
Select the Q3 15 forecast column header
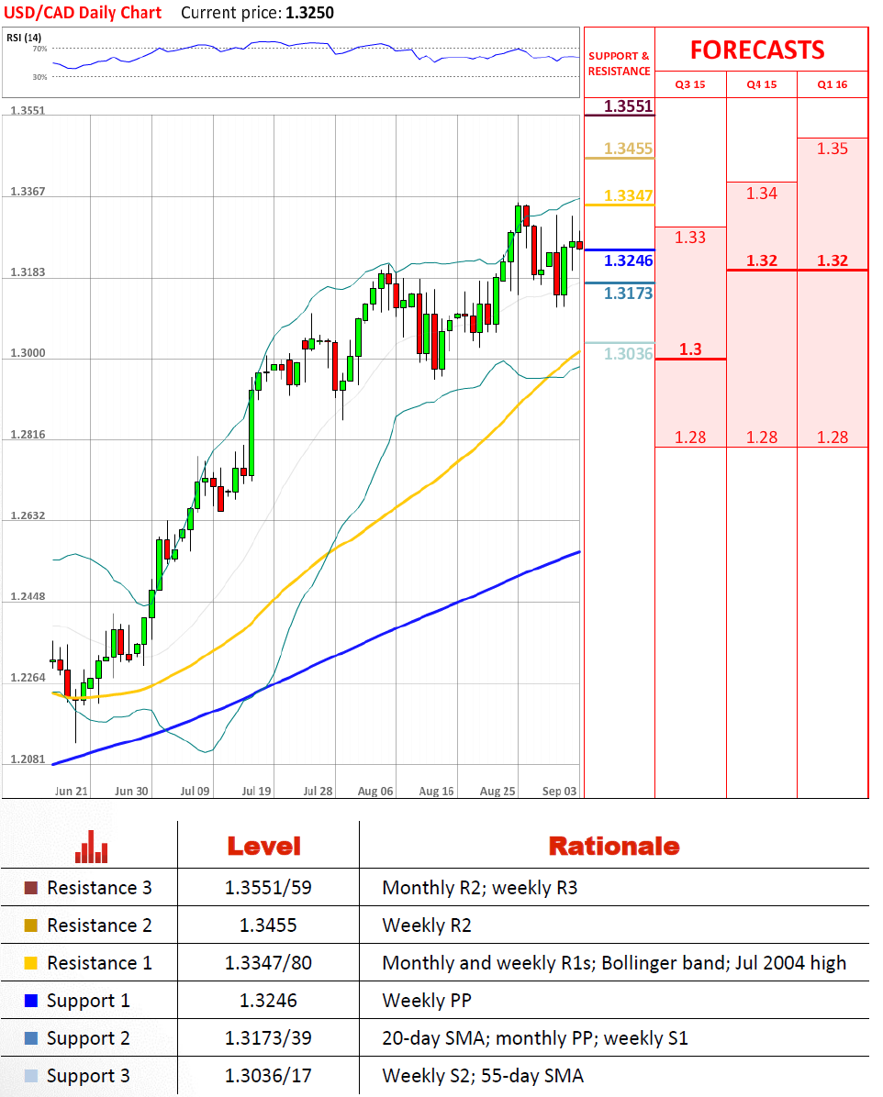coord(690,84)
